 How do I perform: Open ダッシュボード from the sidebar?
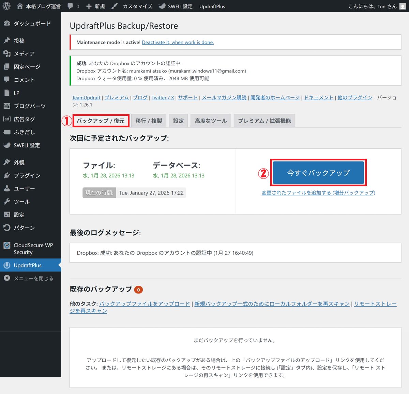pos(32,23)
